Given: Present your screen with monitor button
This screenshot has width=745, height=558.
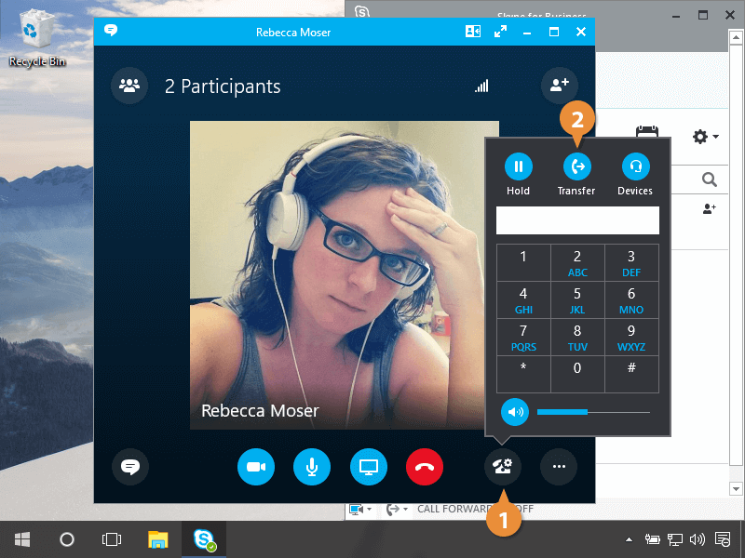Looking at the screenshot, I should (x=369, y=467).
